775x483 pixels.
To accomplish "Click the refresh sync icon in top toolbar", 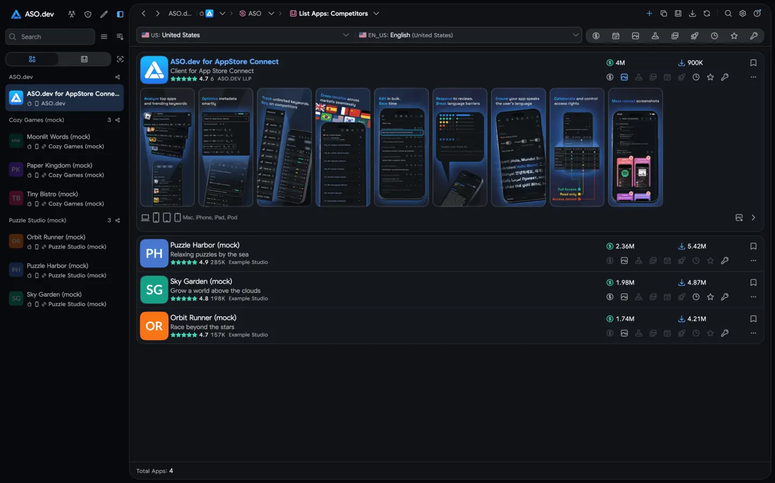I will (x=707, y=13).
